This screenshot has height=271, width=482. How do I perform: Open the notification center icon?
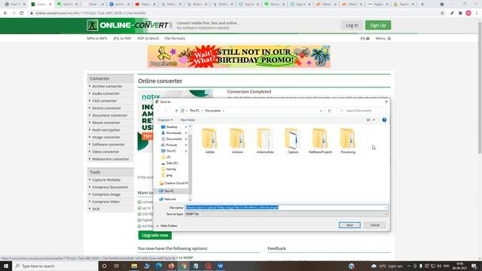pyautogui.click(x=474, y=266)
